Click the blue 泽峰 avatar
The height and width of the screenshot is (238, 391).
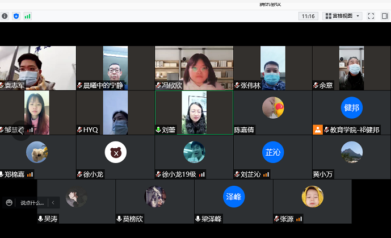233,196
